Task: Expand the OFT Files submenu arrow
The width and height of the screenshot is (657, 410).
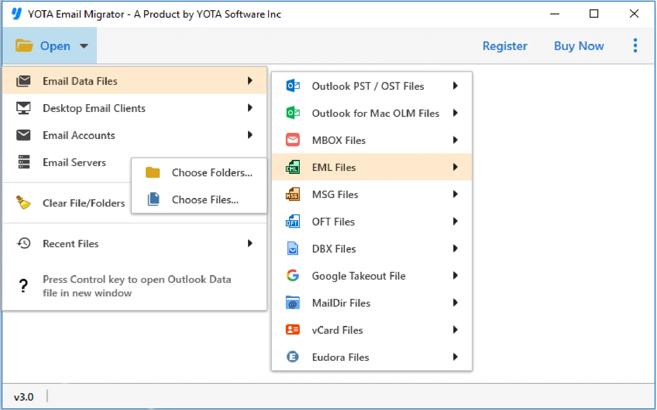Action: click(455, 221)
